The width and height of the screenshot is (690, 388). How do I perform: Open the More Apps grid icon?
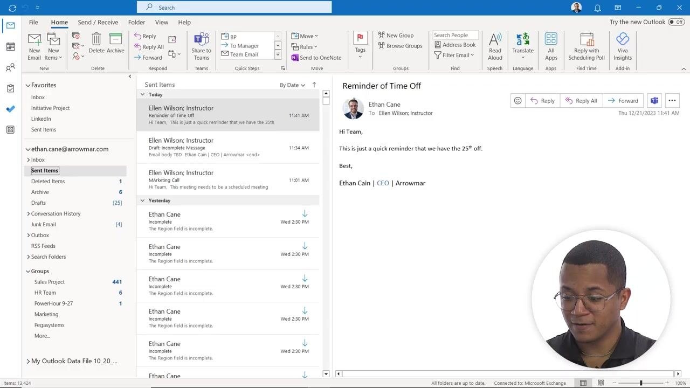tap(10, 130)
